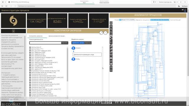Click the cloud icon in analyzer toolbar
The image size is (189, 106).
(x=111, y=58)
